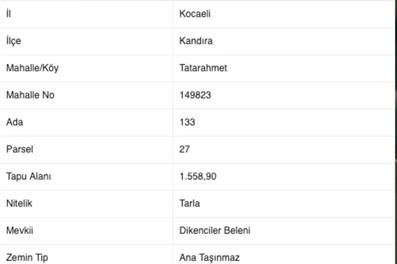
Task: Select the Kandıra value
Action: pyautogui.click(x=196, y=41)
